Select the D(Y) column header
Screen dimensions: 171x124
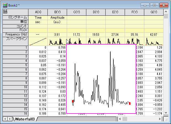[x=96, y=12]
